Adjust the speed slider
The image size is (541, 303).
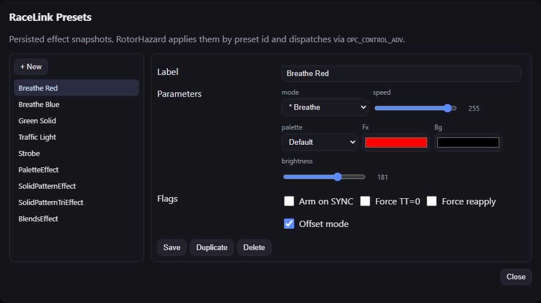click(415, 108)
